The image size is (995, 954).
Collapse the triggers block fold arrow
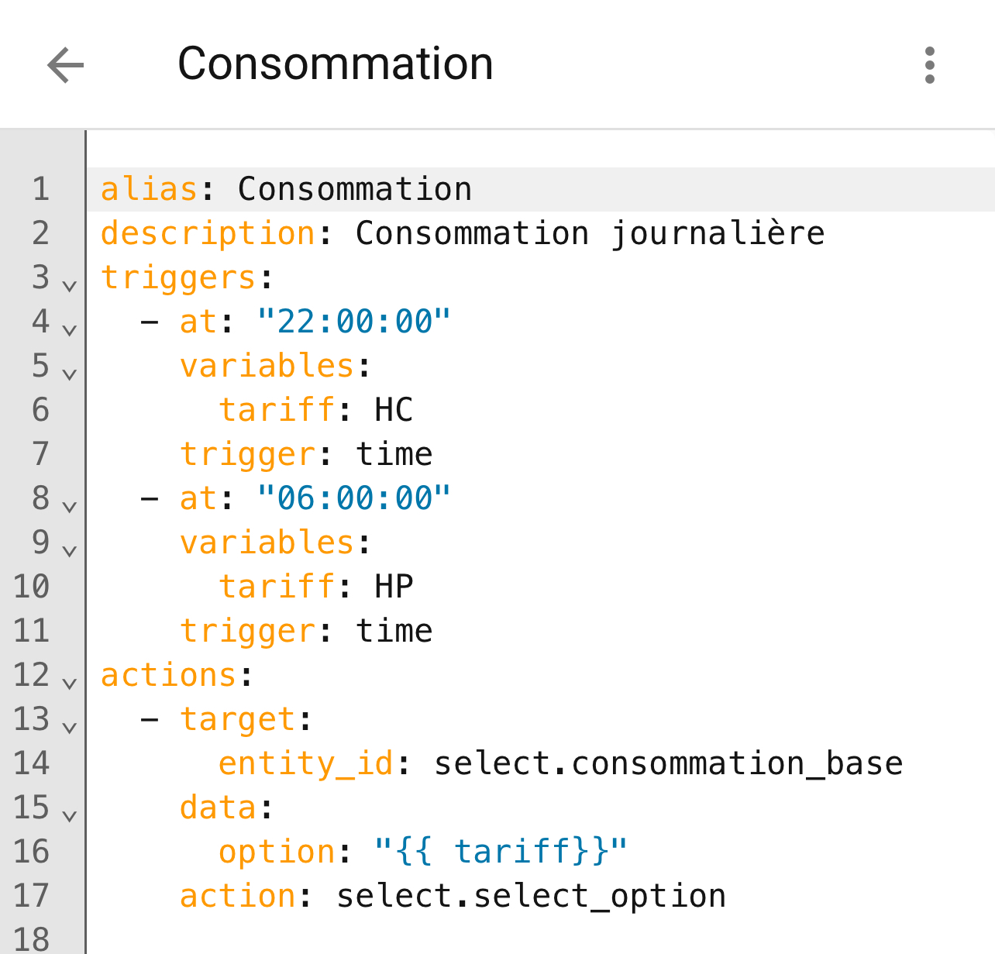point(70,286)
